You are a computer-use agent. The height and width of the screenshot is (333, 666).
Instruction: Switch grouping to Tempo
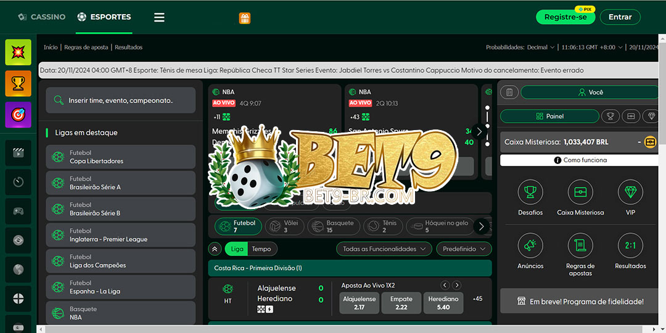click(x=261, y=249)
